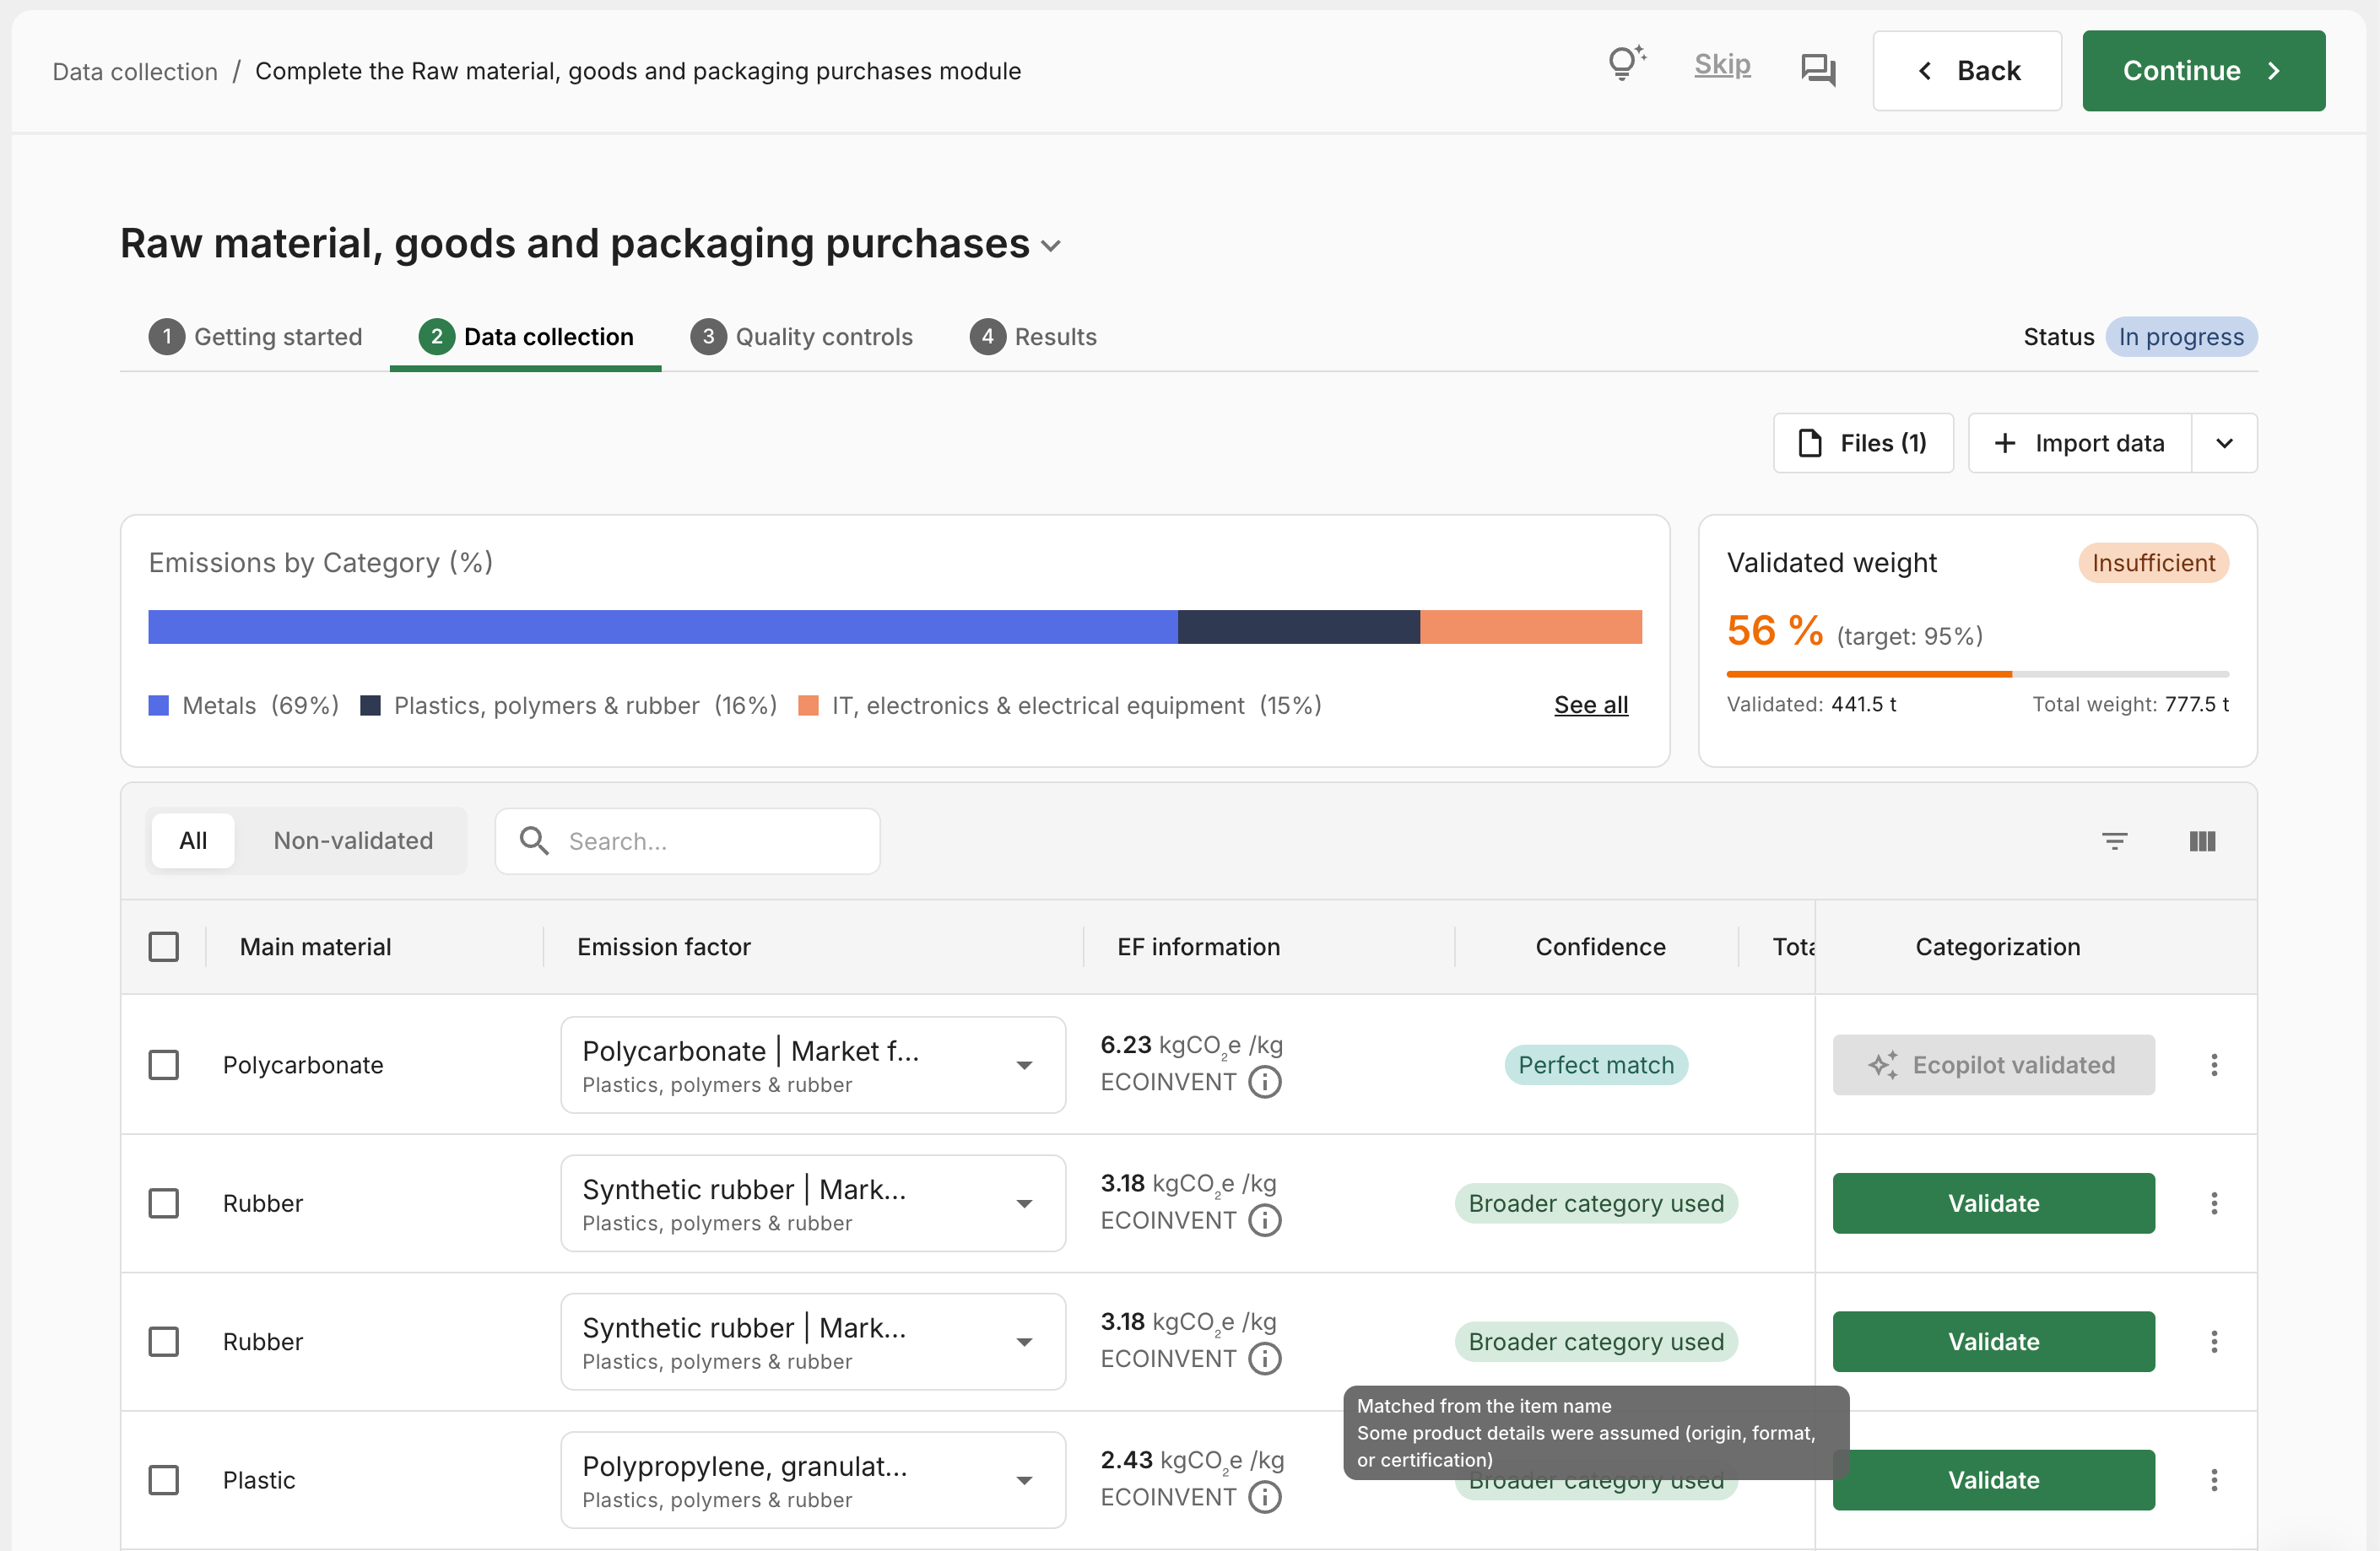
Task: Click the Continue button
Action: pyautogui.click(x=2203, y=71)
